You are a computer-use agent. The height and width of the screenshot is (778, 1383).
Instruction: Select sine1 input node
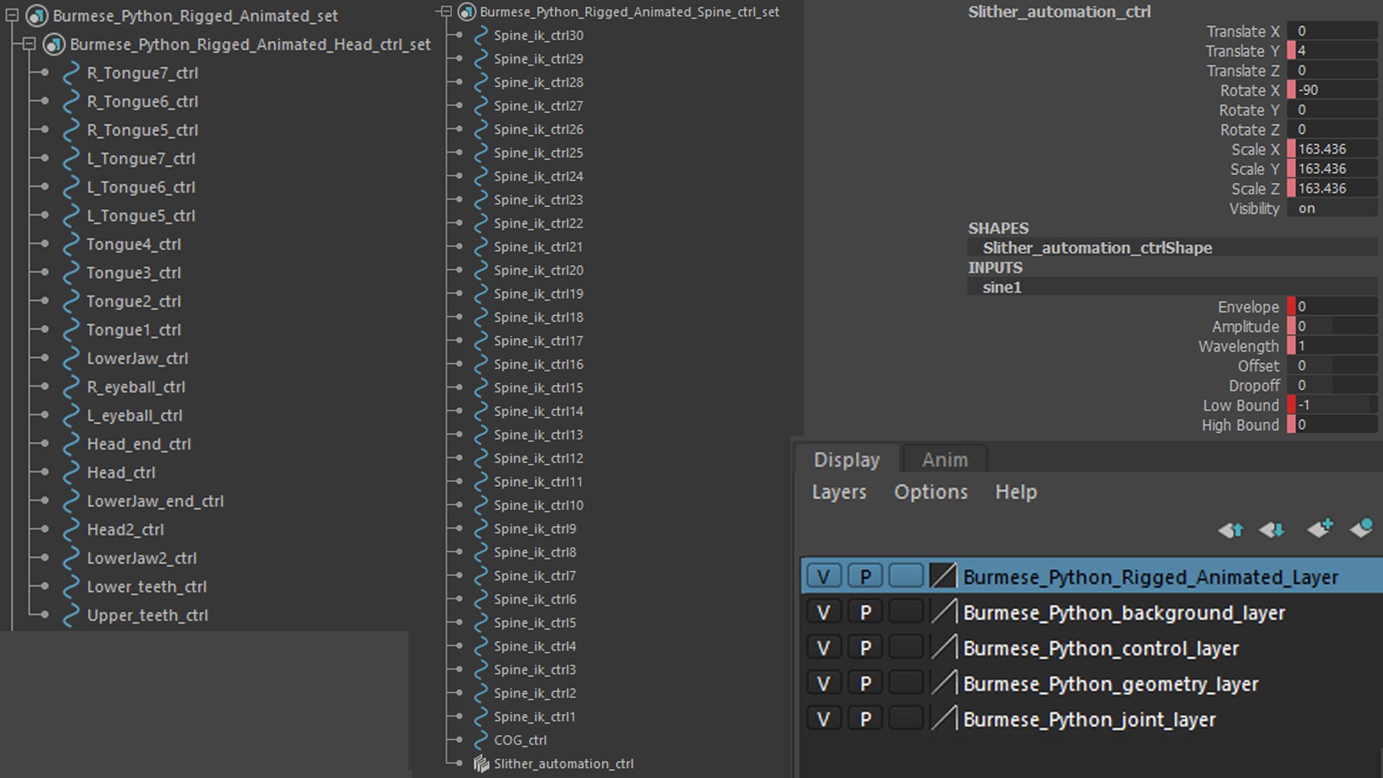1002,287
